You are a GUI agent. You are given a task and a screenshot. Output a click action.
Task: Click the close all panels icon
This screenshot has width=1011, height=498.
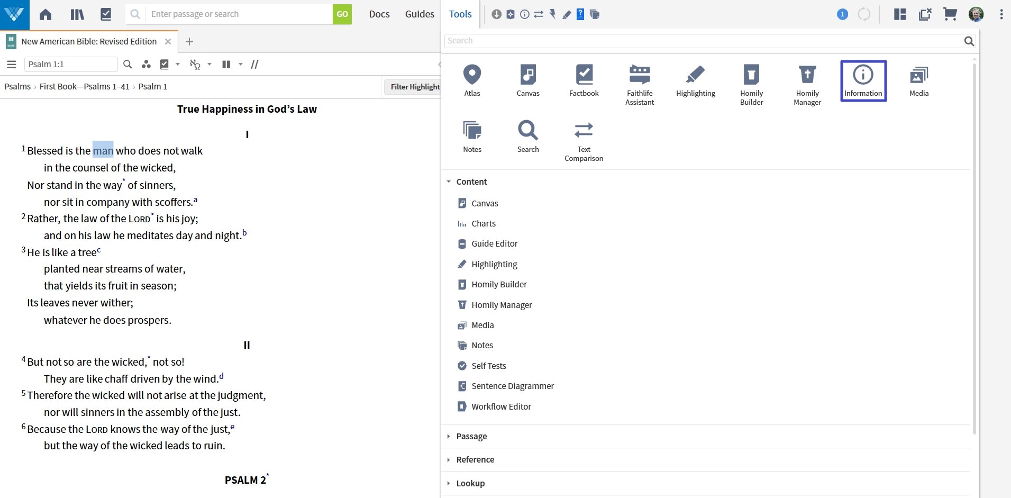click(x=925, y=14)
